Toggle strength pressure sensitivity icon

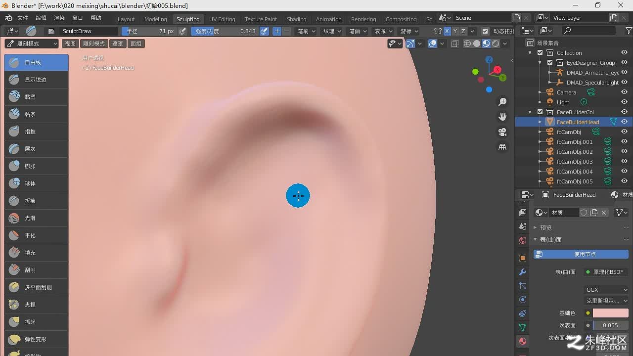click(x=264, y=31)
